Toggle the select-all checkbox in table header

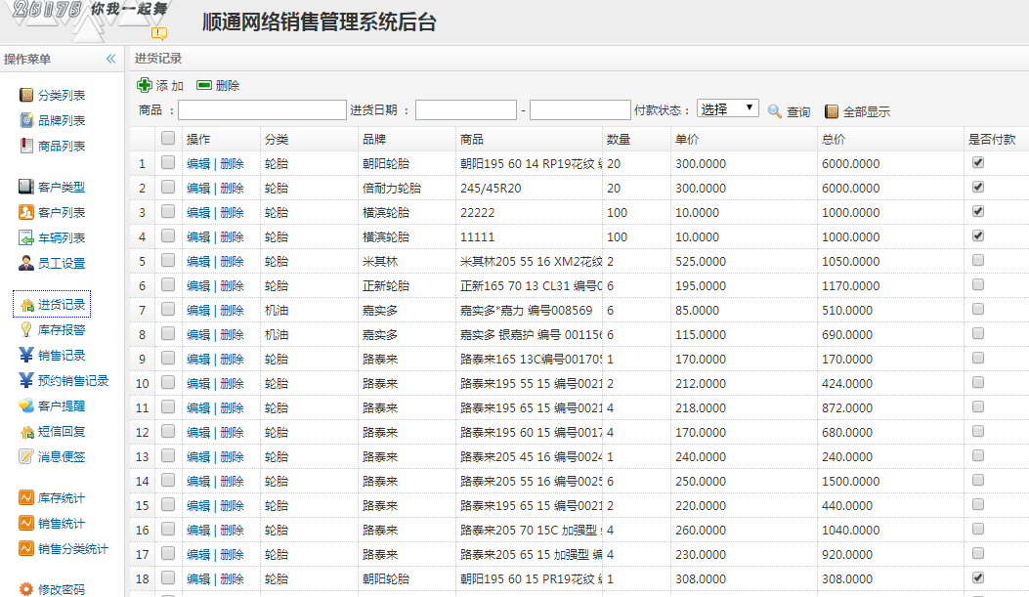click(168, 138)
